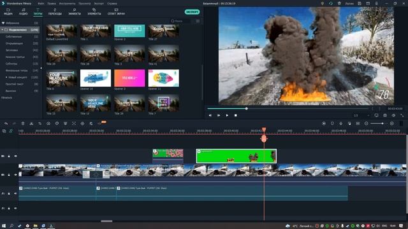Click the Логин link in title bar
Screen dimensions: 408x229
point(349,4)
